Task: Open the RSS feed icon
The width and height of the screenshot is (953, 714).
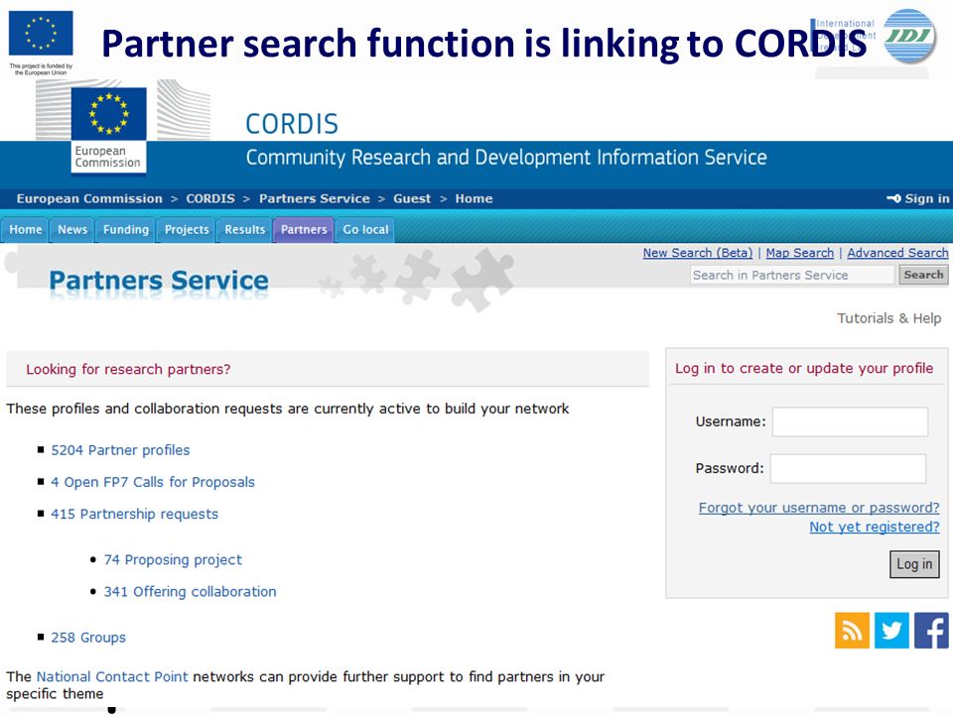Action: pos(852,631)
